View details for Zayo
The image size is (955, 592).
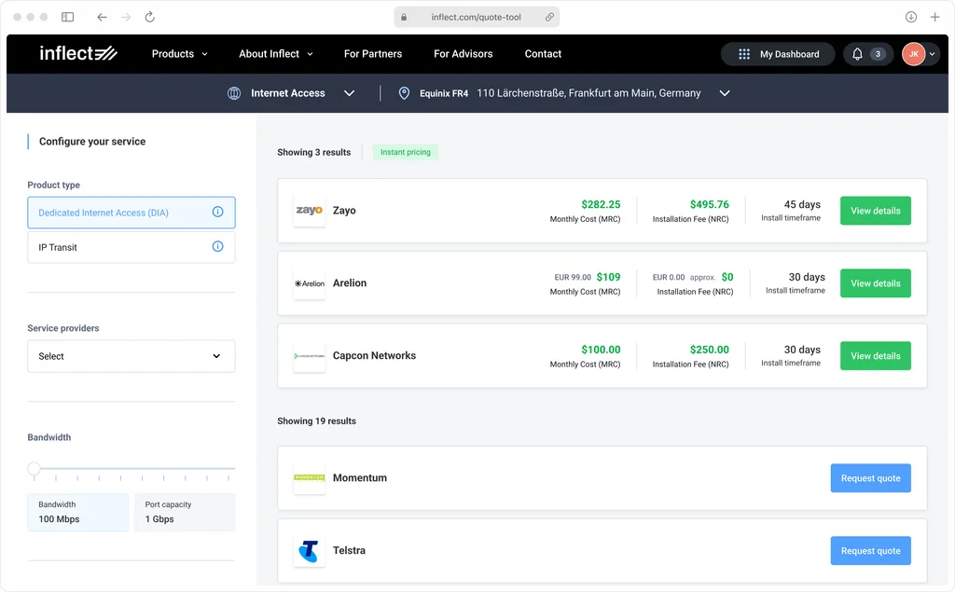[875, 211]
